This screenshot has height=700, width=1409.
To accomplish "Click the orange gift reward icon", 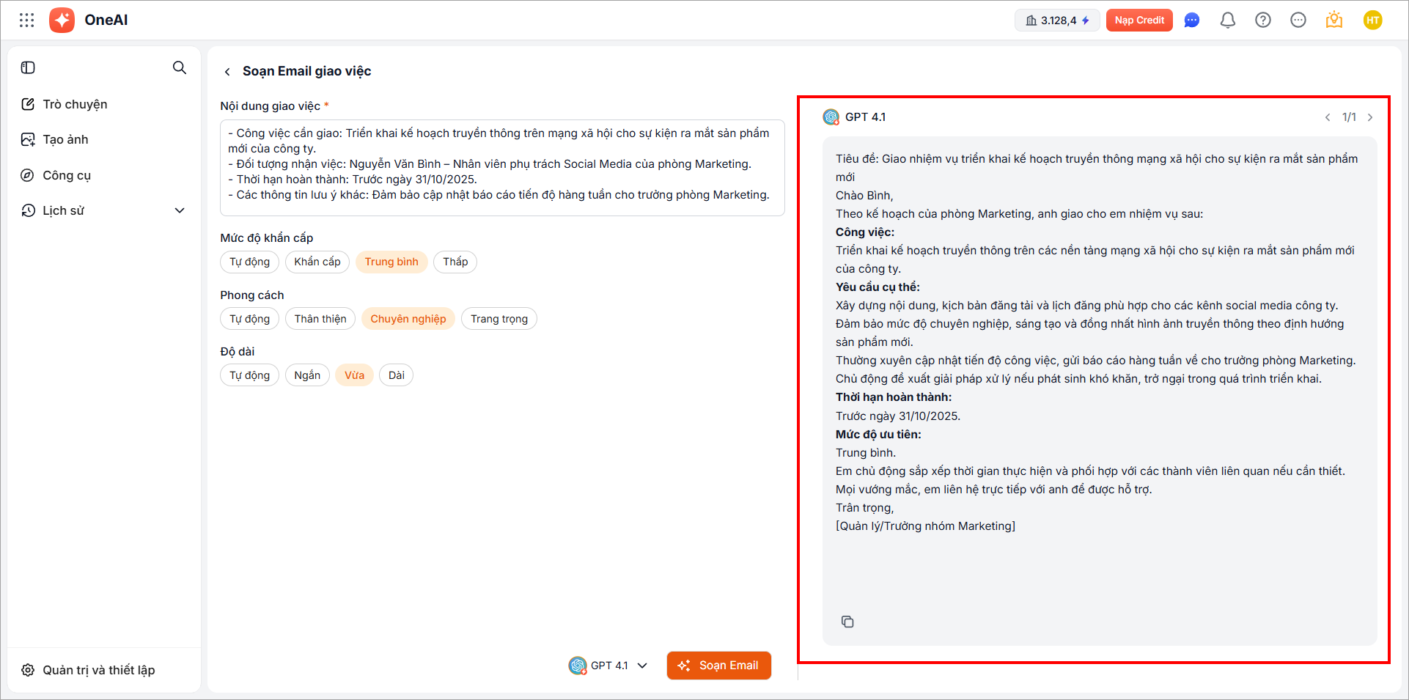I will coord(1334,21).
